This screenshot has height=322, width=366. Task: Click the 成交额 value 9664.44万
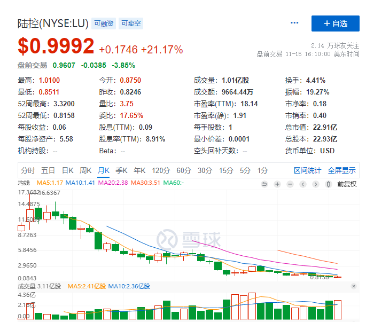point(237,92)
